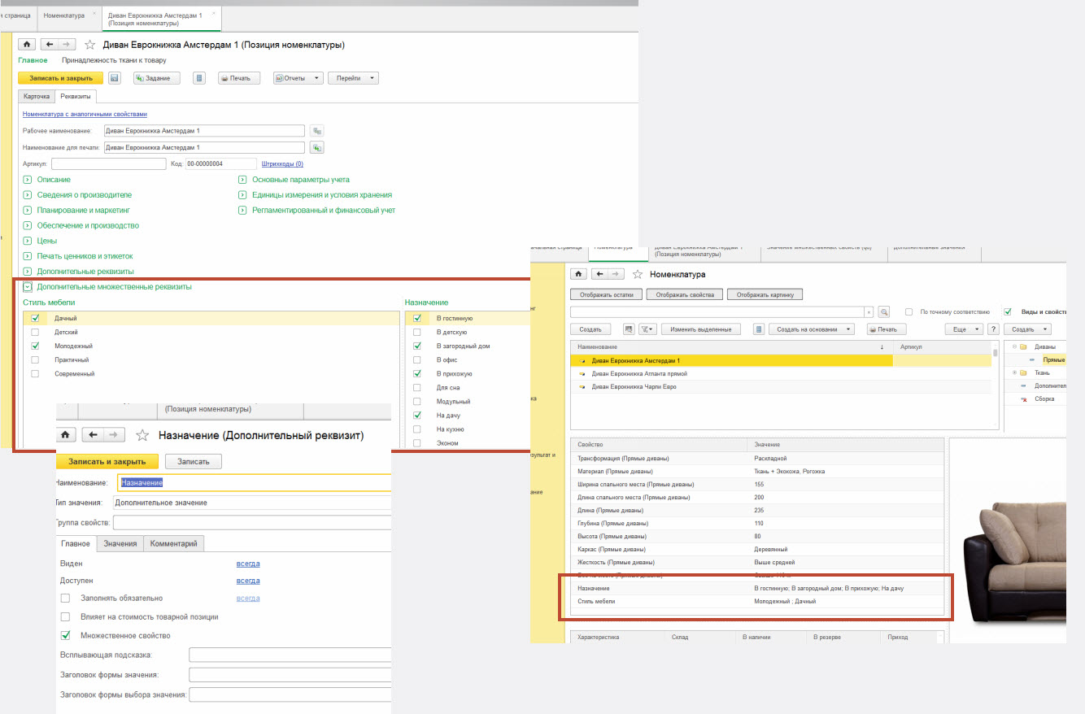Click question mark help button
This screenshot has height=714, width=1085.
pyautogui.click(x=992, y=329)
